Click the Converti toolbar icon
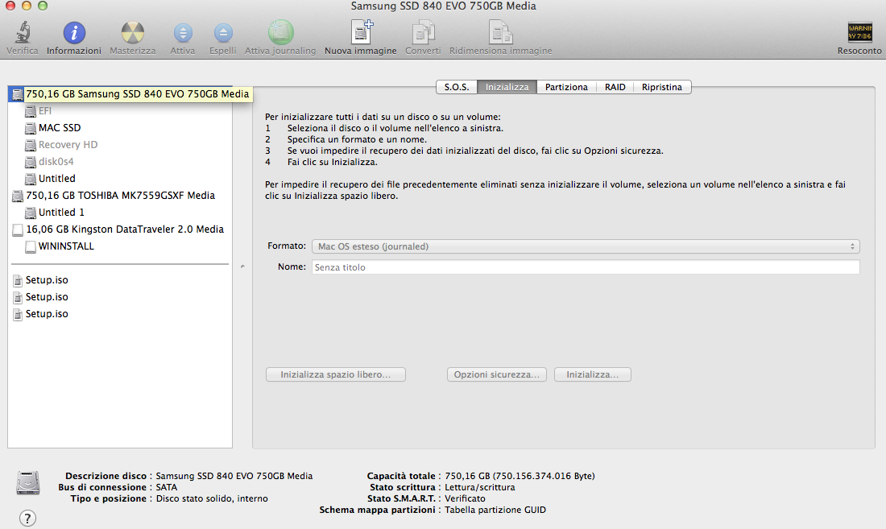This screenshot has width=886, height=529. (x=423, y=32)
